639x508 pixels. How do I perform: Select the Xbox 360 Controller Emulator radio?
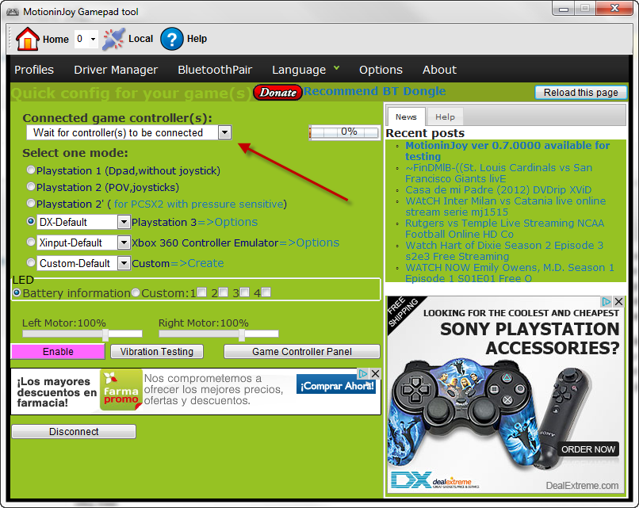(31, 243)
